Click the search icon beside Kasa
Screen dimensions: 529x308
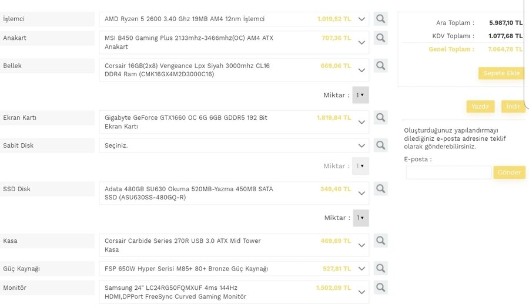pyautogui.click(x=380, y=241)
